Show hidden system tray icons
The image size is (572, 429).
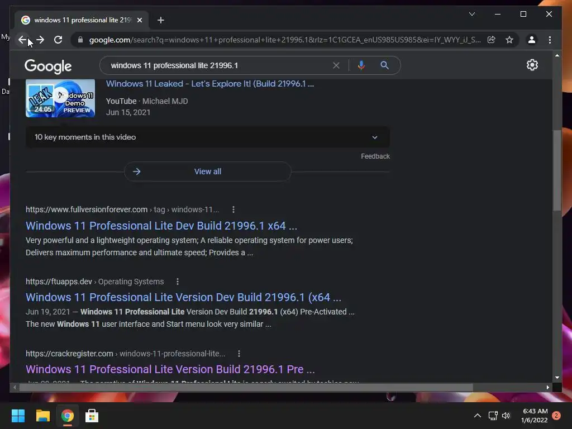tap(477, 416)
